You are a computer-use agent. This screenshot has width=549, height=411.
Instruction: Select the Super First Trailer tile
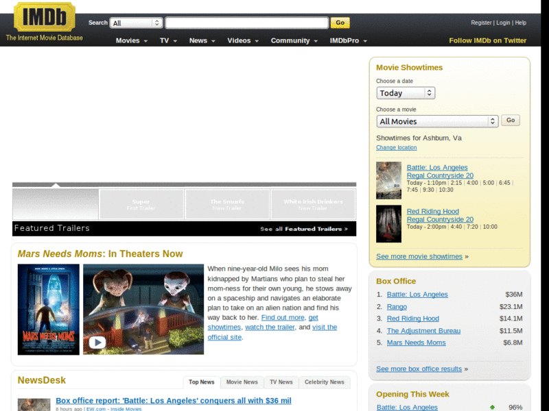tap(141, 204)
